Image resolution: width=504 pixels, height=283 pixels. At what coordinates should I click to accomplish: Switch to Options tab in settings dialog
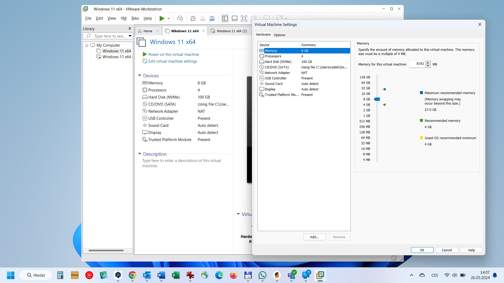[x=279, y=35]
